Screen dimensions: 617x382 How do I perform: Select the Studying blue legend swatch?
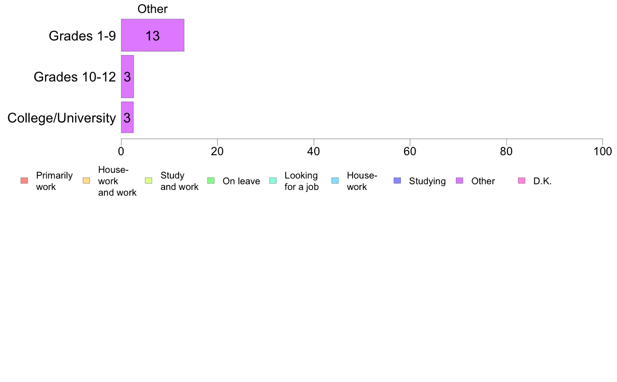tap(397, 181)
